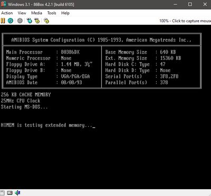Click the '47' hard disk C type value
The width and height of the screenshot is (211, 196).
point(162,64)
